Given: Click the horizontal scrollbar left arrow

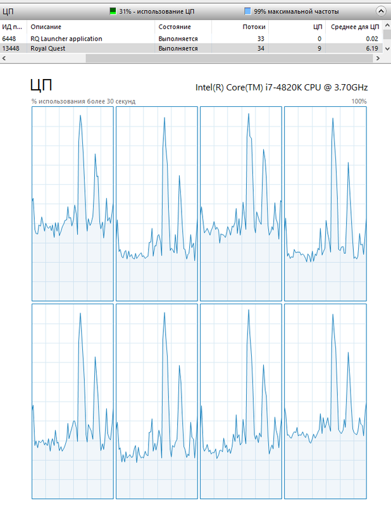Looking at the screenshot, I should (4, 58).
